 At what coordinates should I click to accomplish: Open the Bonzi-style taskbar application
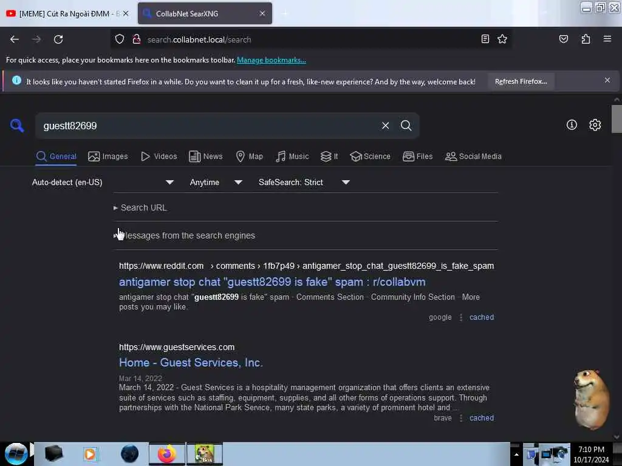coord(205,454)
